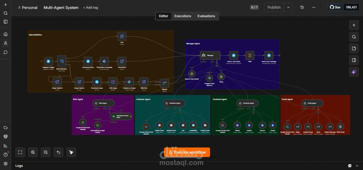Open the Logs panel pop-out icon
This screenshot has height=170, width=363.
coord(350,166)
